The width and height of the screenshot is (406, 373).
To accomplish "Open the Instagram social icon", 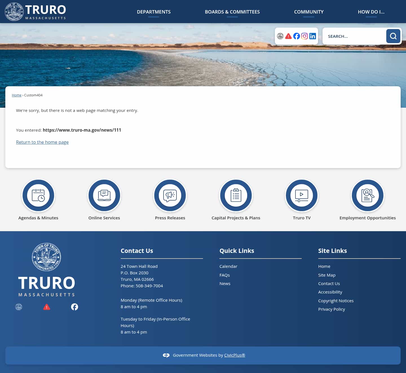I will [x=304, y=36].
